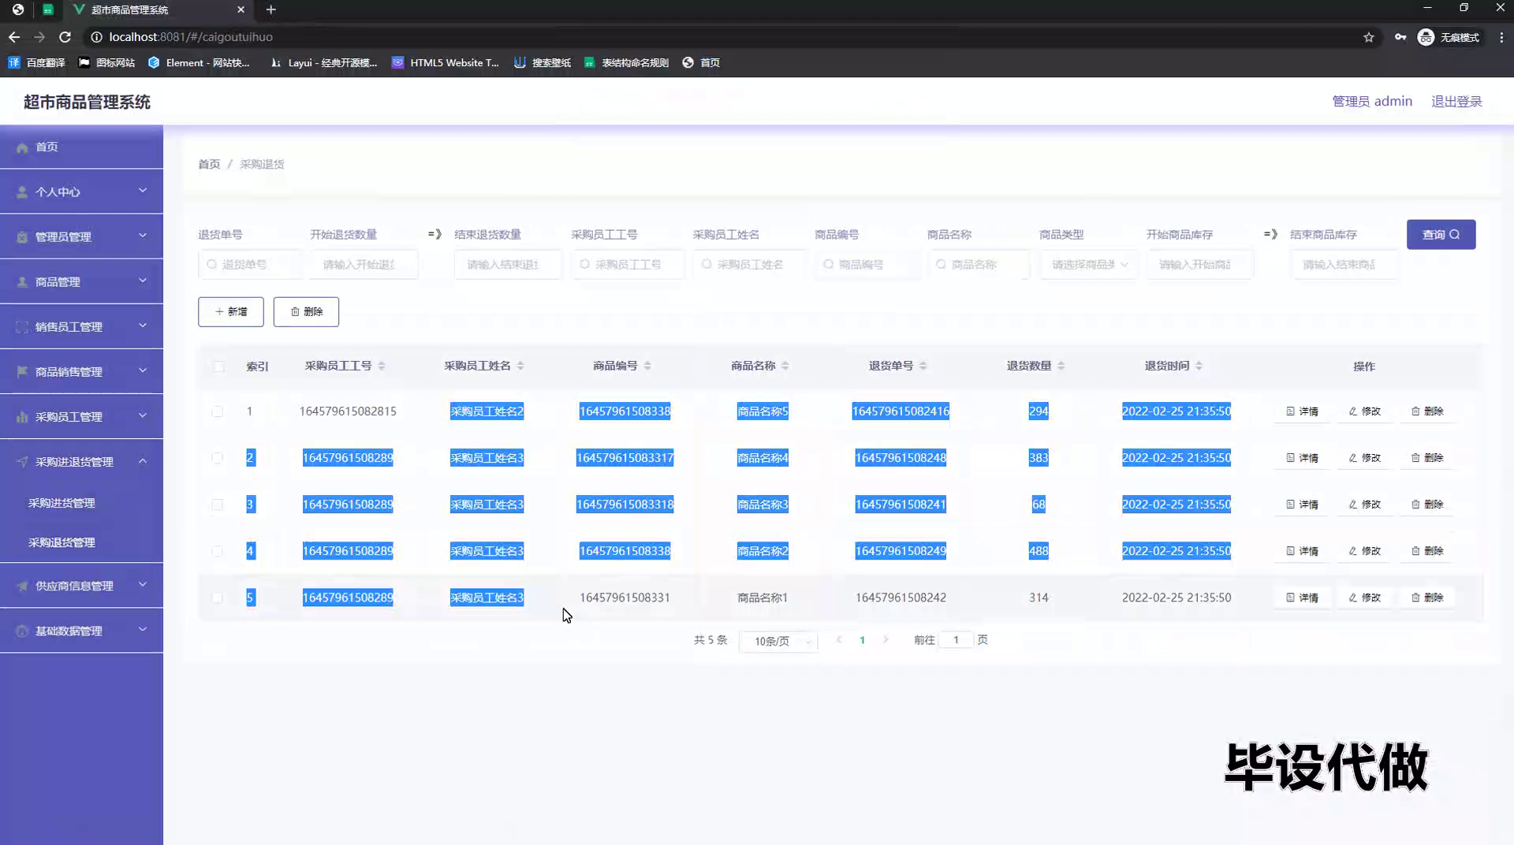Image resolution: width=1514 pixels, height=845 pixels.
Task: Click the 供应商信息管理 sidebar icon
Action: (22, 586)
